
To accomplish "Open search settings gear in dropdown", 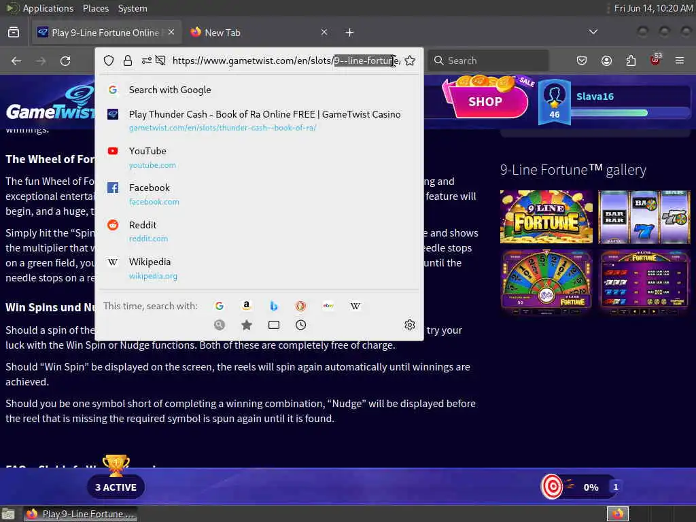I will 410,325.
